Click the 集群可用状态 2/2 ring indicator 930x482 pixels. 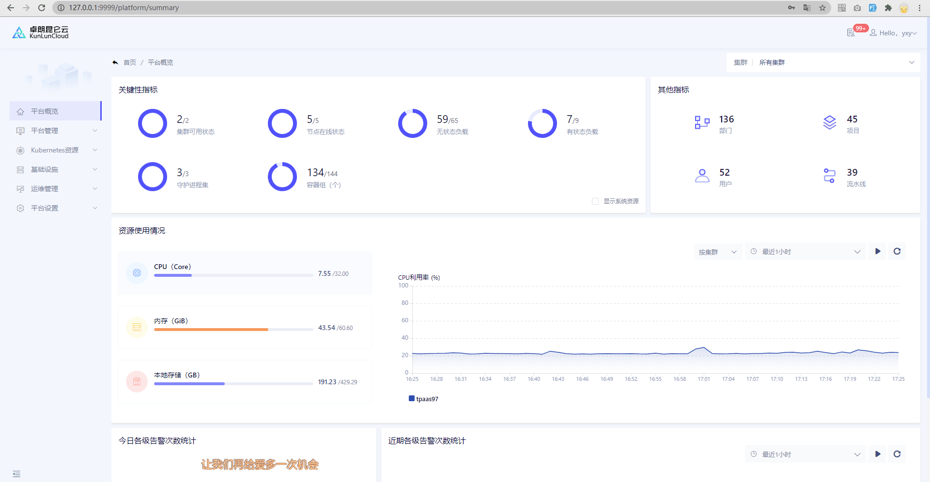tap(153, 123)
